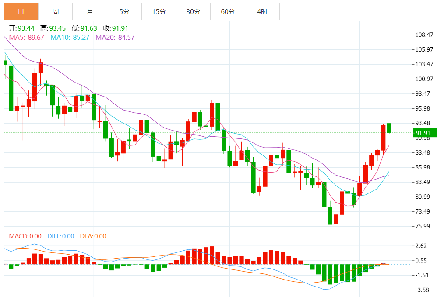The image size is (437, 297).
Task: Click the high price 高:93.45
Action: pos(53,28)
